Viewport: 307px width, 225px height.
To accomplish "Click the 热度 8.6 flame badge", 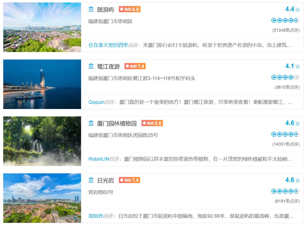I will [x=152, y=123].
